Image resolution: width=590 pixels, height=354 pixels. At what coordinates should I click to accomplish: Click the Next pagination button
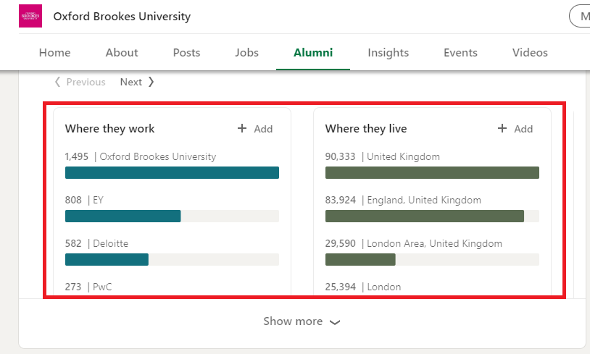[x=137, y=82]
